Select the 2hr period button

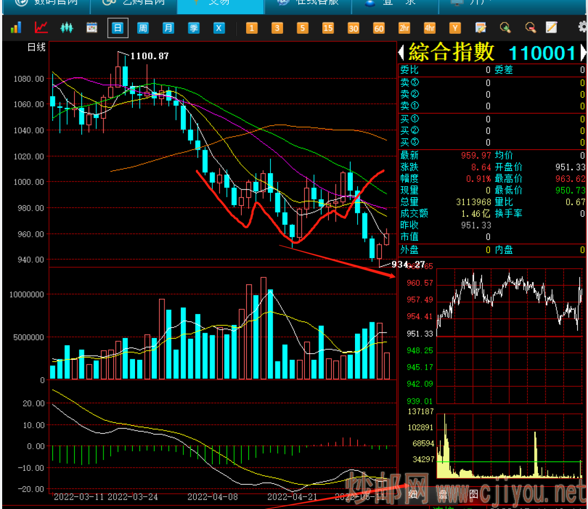(404, 28)
